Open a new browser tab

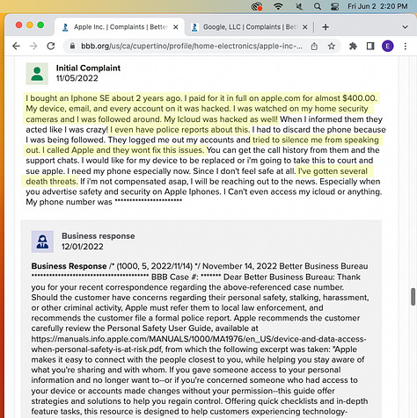tap(326, 27)
